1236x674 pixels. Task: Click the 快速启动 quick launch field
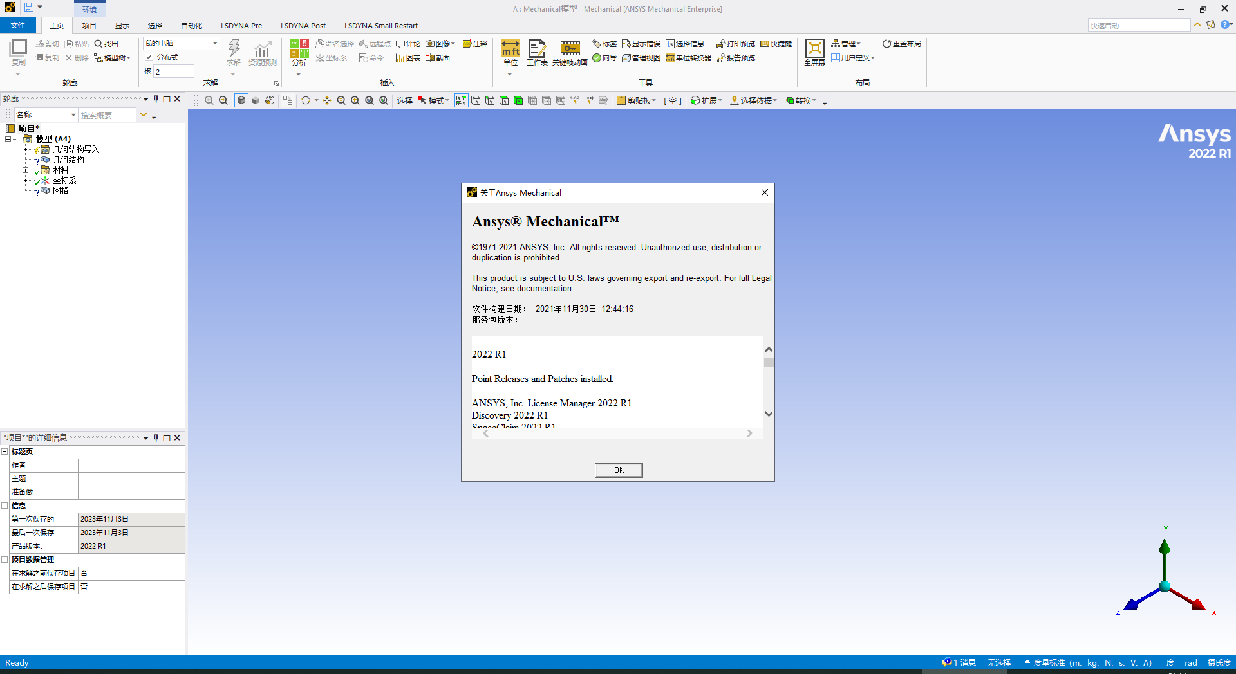pos(1138,26)
